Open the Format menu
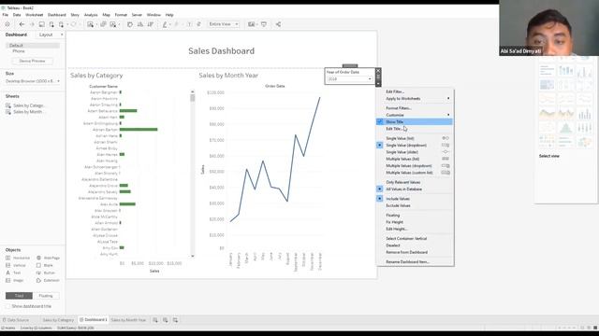The image size is (599, 336). tap(121, 15)
